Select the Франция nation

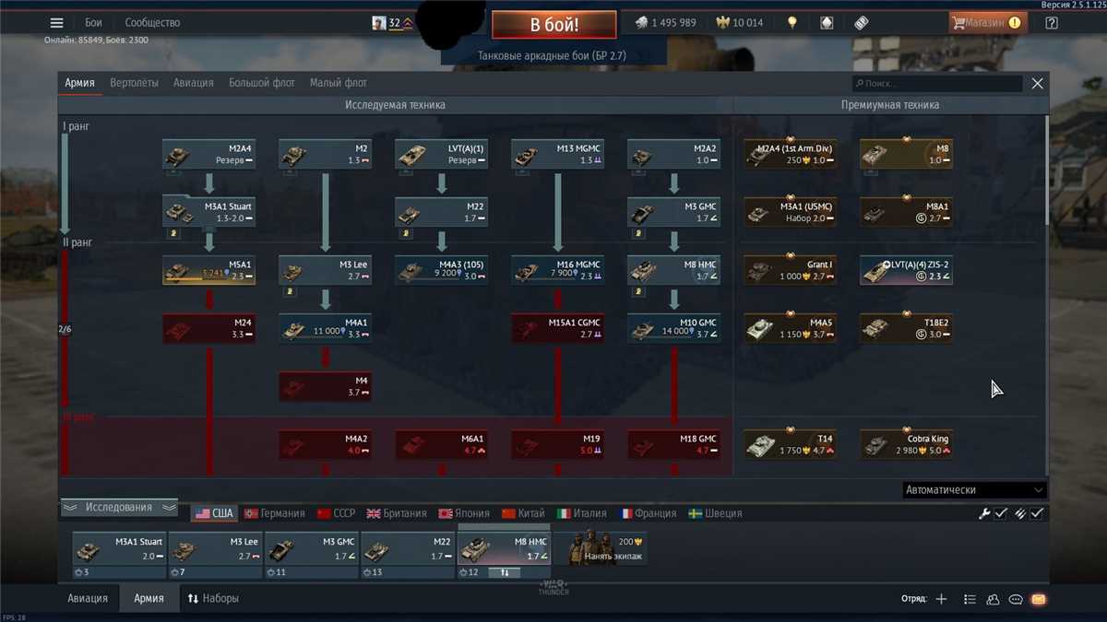(x=649, y=513)
